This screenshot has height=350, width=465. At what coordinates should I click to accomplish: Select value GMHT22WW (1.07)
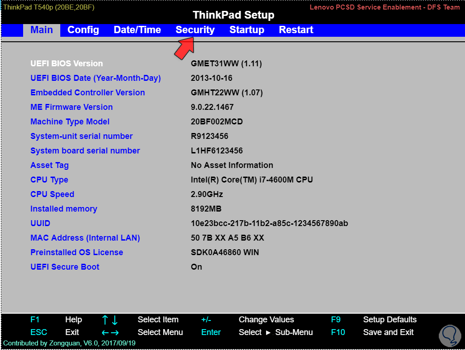point(227,93)
